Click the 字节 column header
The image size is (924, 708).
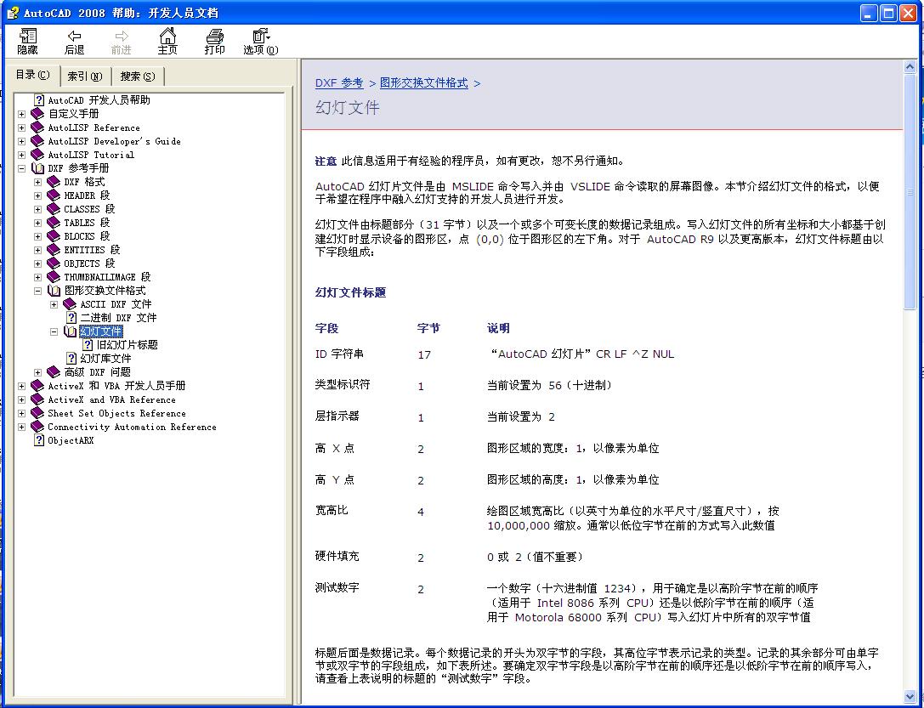(428, 328)
